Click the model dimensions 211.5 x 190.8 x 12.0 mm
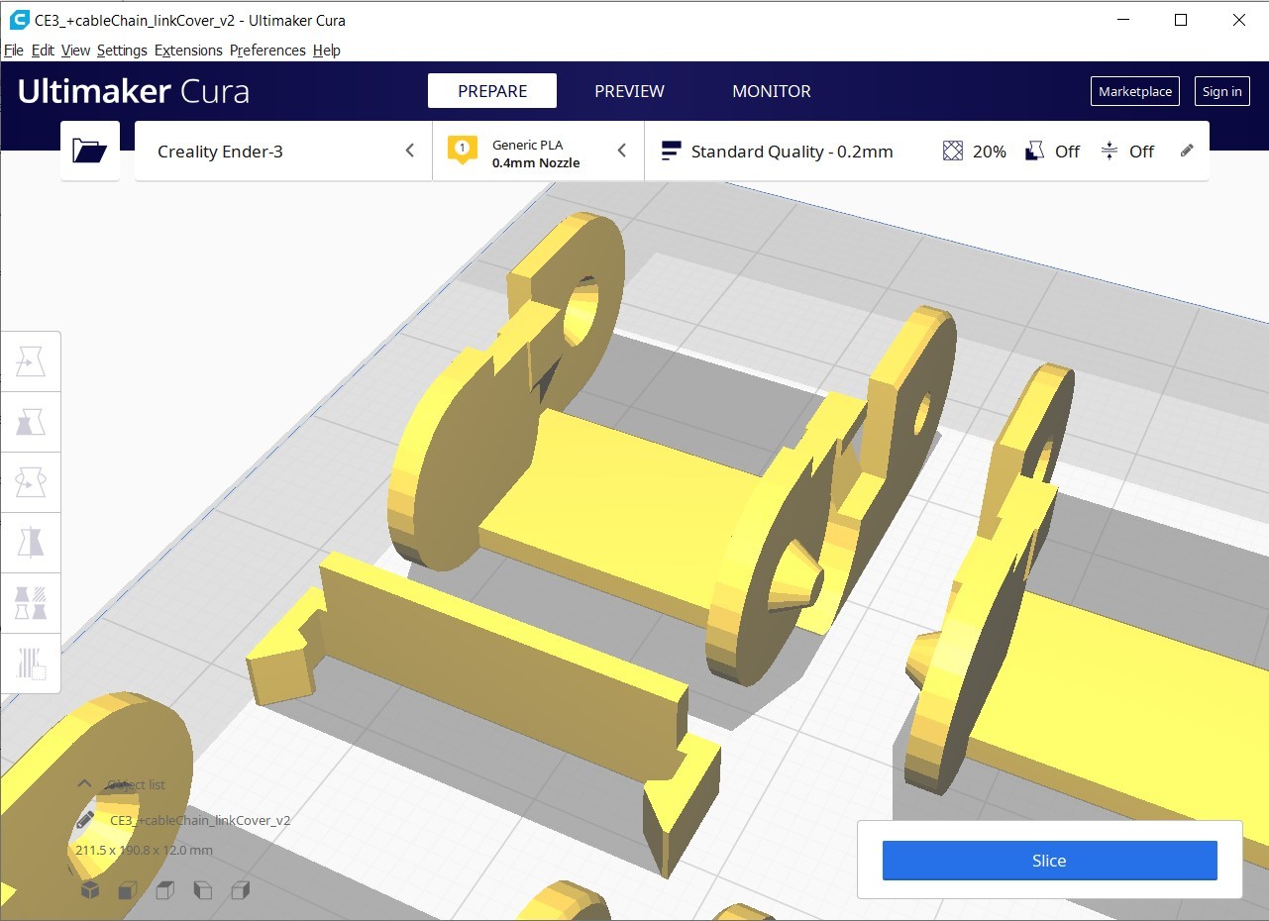 click(x=144, y=850)
